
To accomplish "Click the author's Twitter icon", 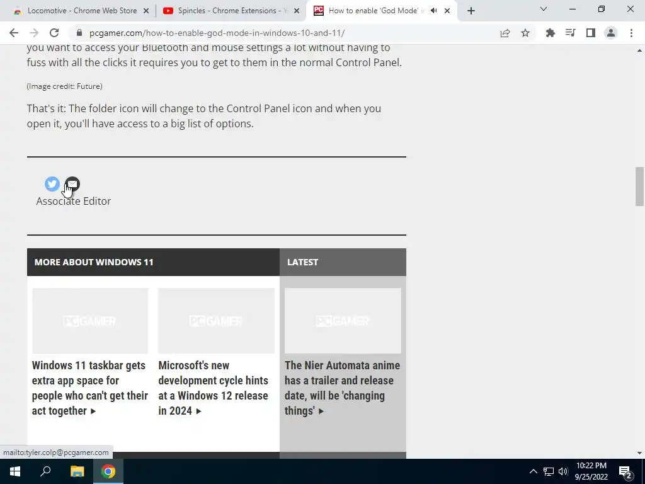I will pos(52,183).
